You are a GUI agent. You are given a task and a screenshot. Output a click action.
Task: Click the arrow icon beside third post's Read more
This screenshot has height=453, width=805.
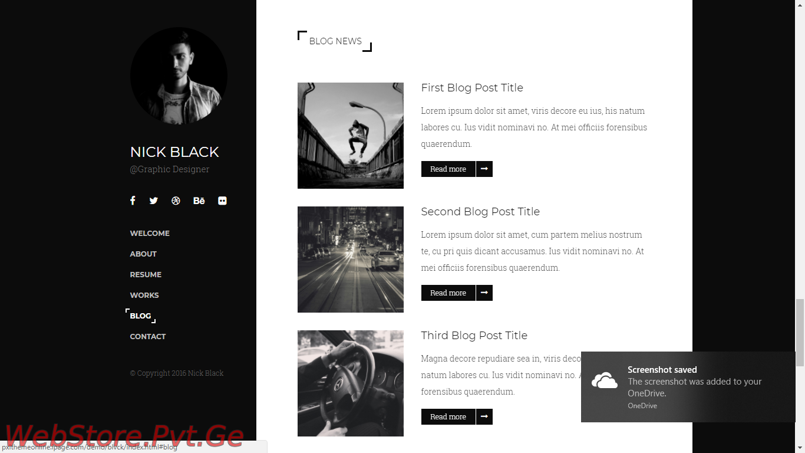click(x=484, y=416)
